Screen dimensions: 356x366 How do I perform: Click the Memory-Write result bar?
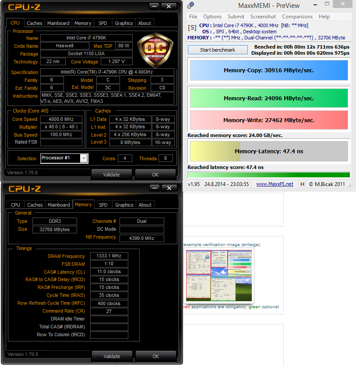[269, 120]
